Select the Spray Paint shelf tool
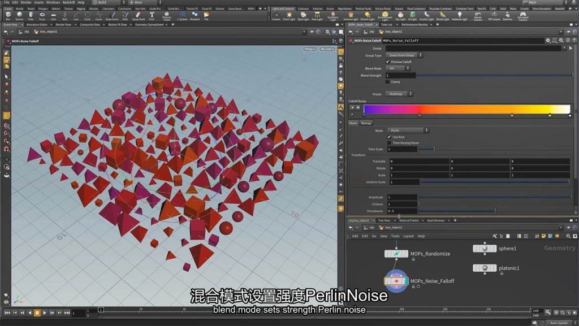Viewport: 579px width, 326px height. 139,16
